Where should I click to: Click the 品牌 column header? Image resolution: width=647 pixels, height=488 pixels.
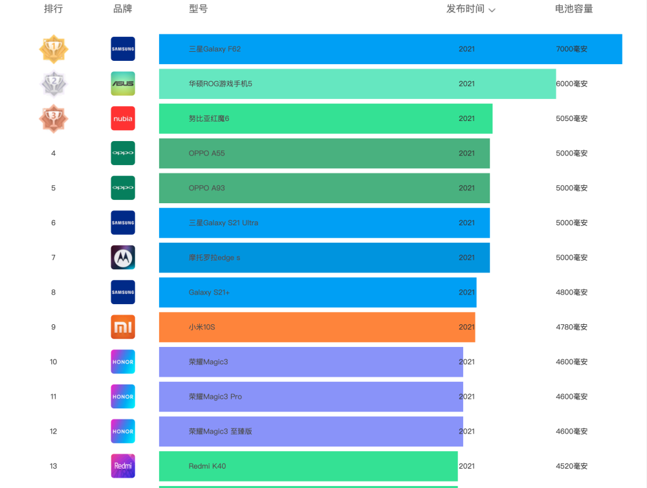click(123, 9)
